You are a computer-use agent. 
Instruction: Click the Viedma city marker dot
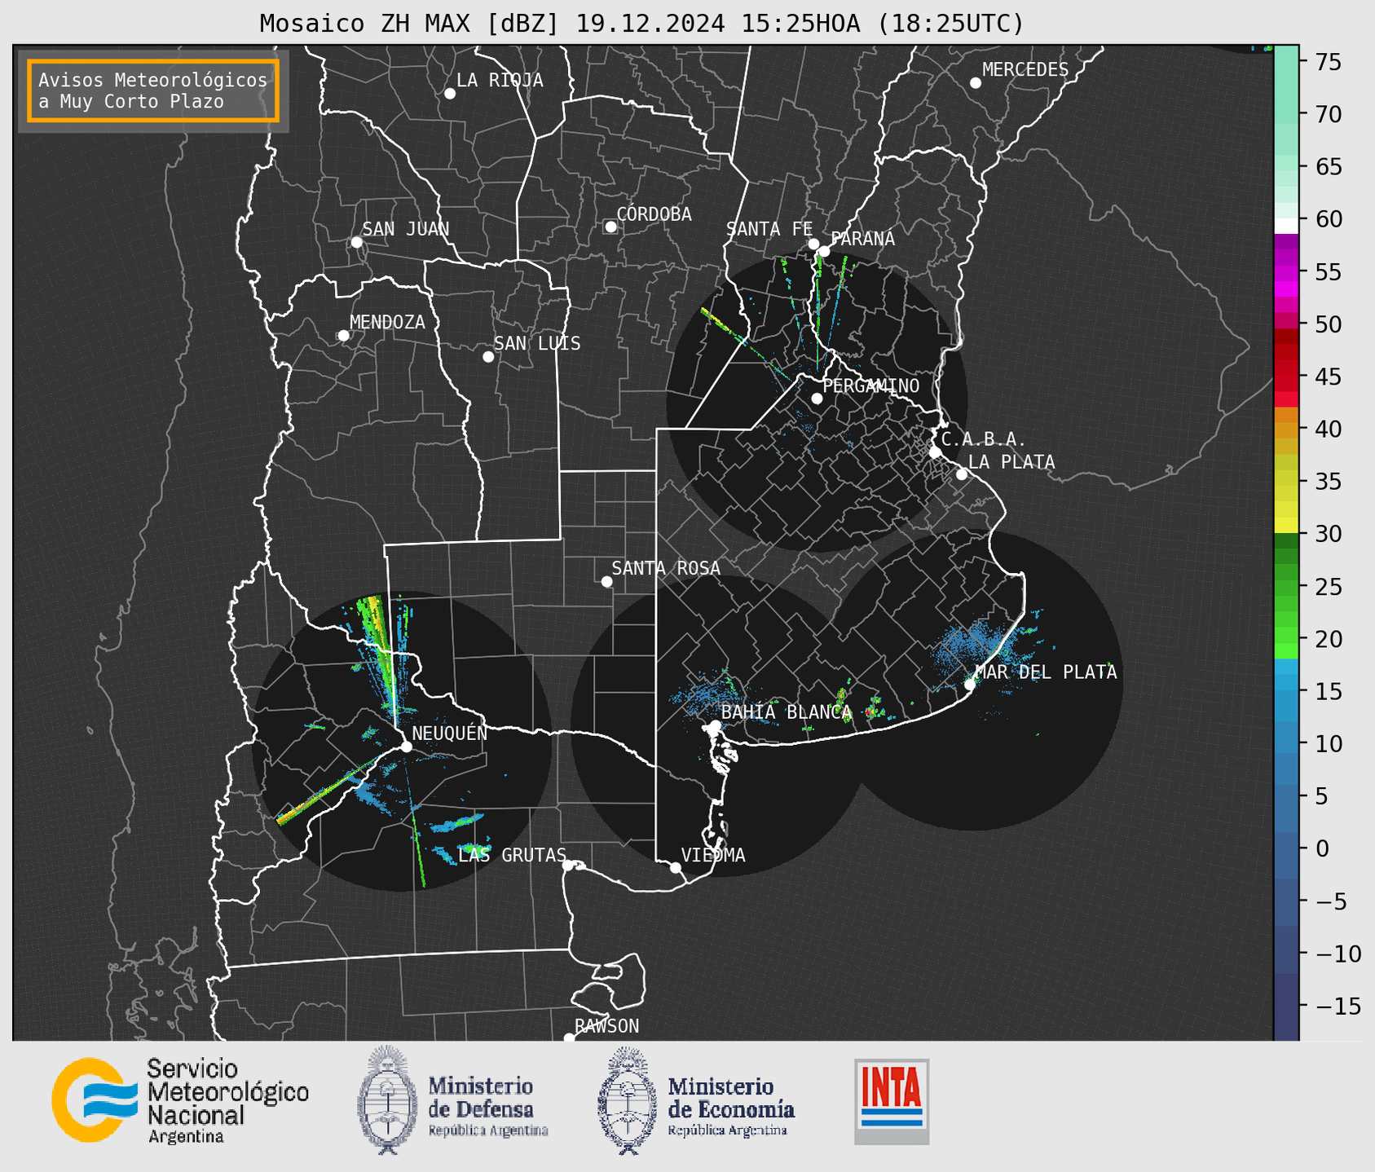(x=676, y=868)
